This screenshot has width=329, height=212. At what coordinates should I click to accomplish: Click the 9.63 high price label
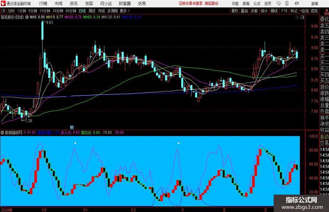click(49, 23)
